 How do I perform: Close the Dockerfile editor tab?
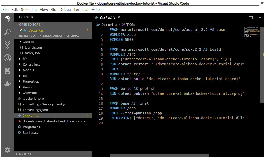click(x=119, y=17)
